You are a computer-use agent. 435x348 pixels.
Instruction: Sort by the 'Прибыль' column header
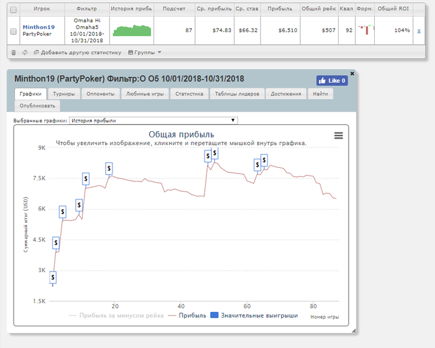click(280, 9)
